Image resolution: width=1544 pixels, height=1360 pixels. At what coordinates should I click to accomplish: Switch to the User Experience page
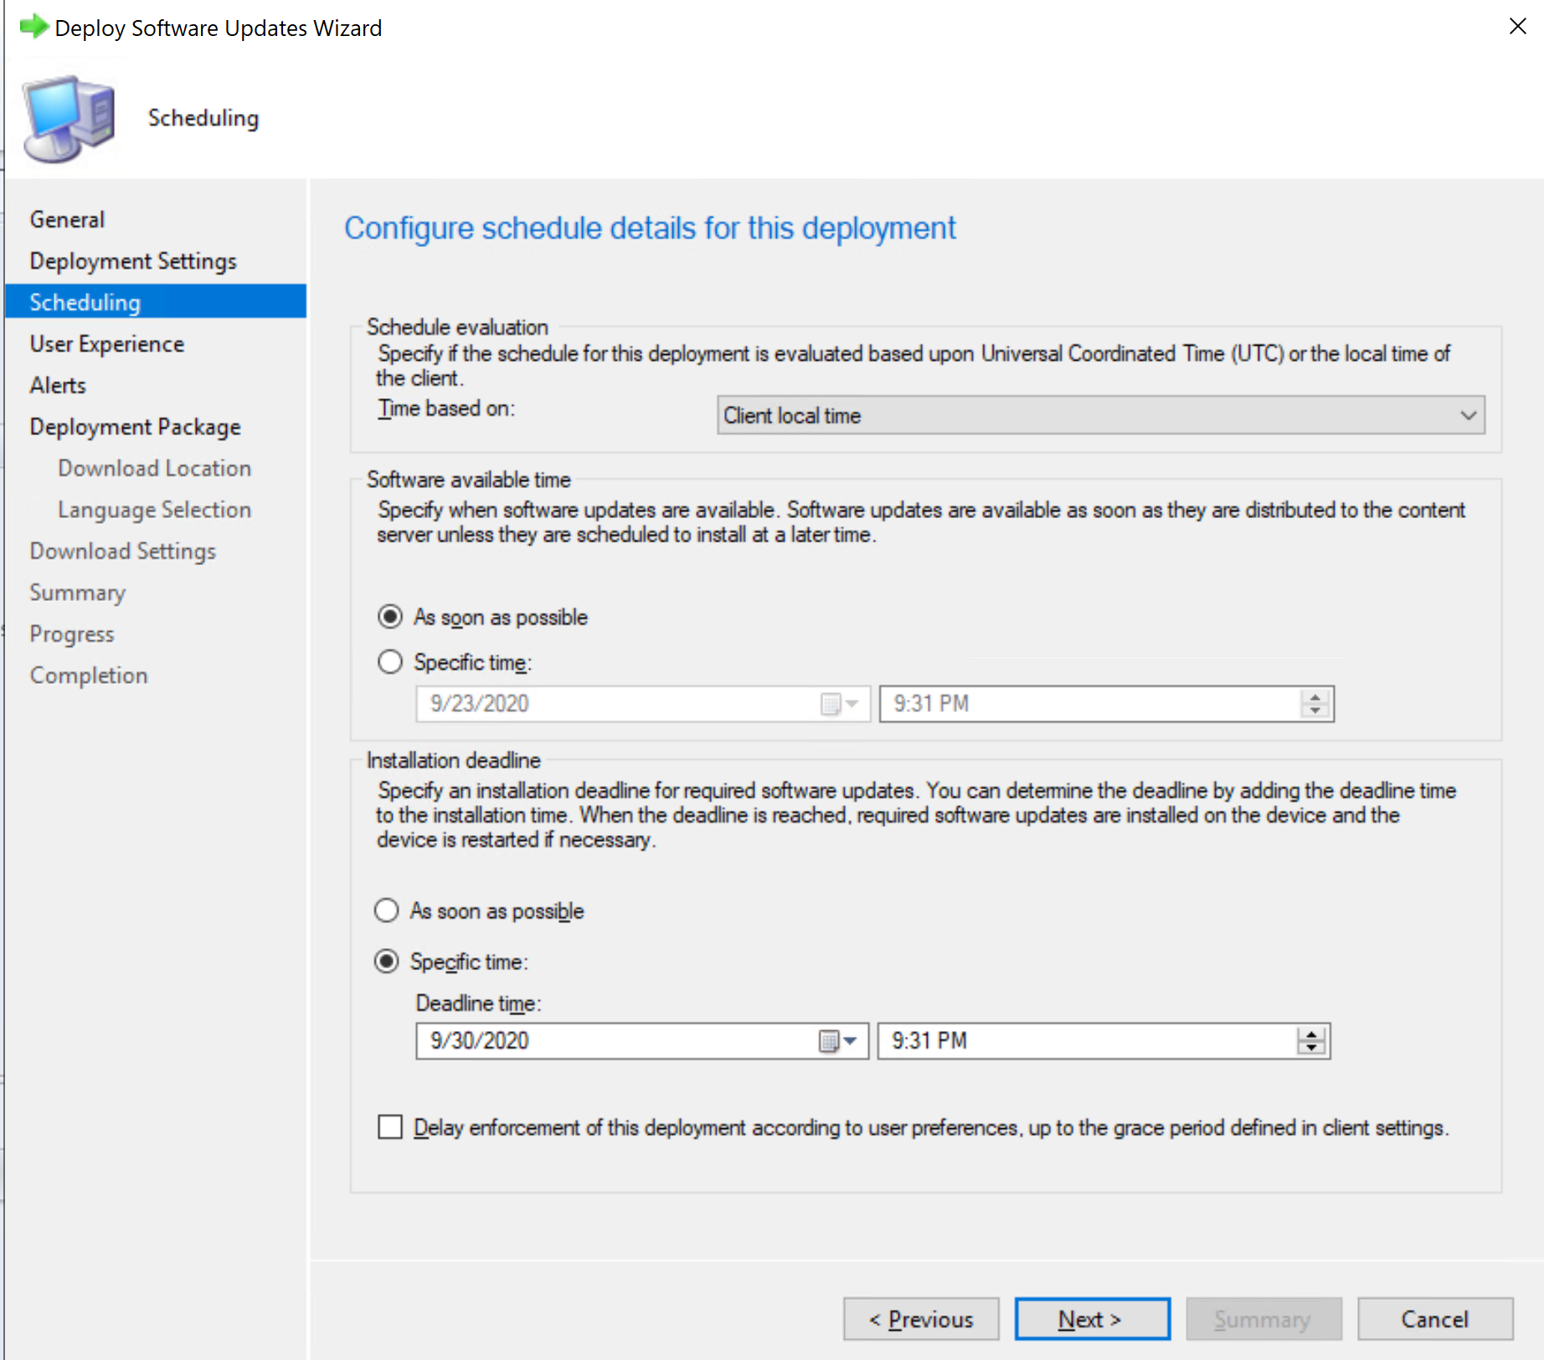[x=106, y=343]
